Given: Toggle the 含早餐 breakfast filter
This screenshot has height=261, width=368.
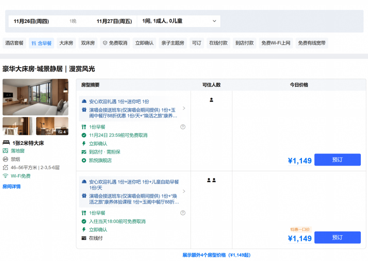Looking at the screenshot, I should click(42, 43).
